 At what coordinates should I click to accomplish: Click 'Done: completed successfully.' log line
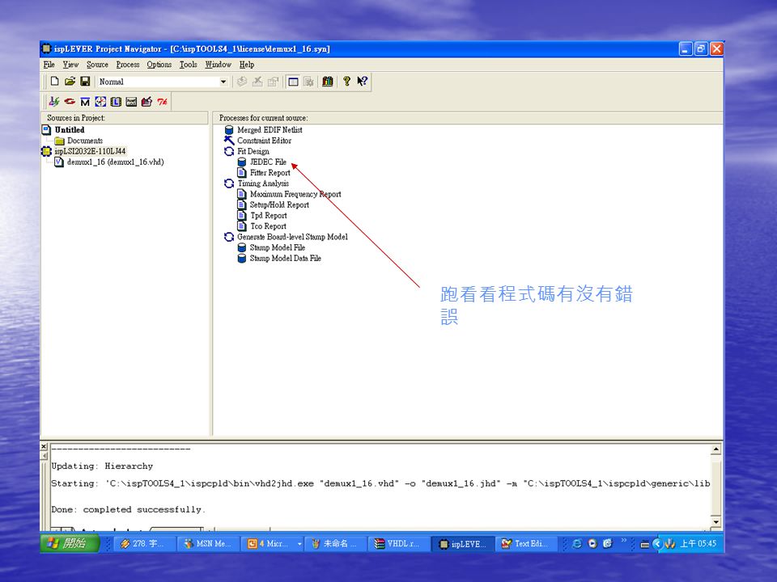(129, 509)
